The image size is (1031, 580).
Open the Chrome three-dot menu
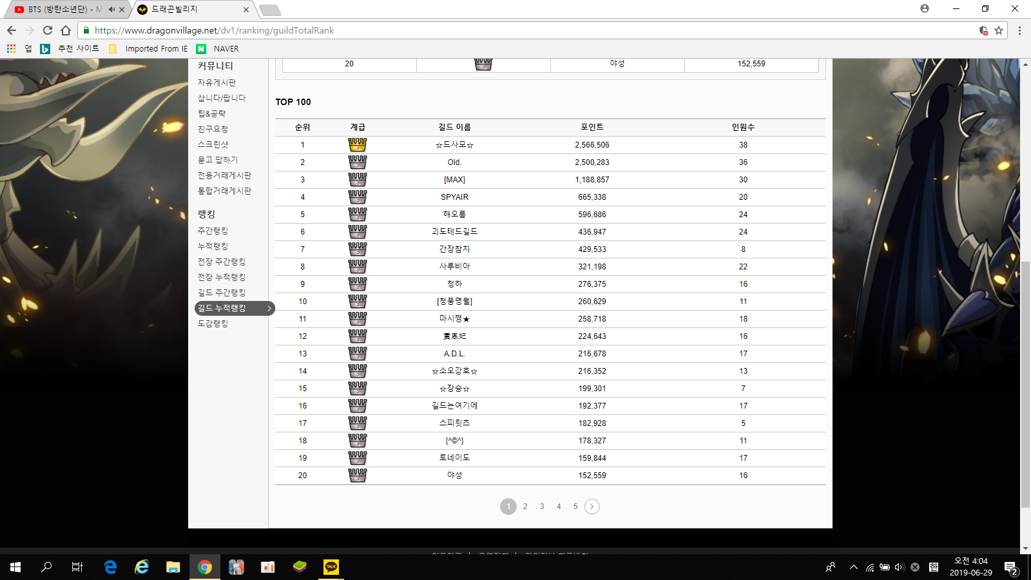tap(1019, 30)
